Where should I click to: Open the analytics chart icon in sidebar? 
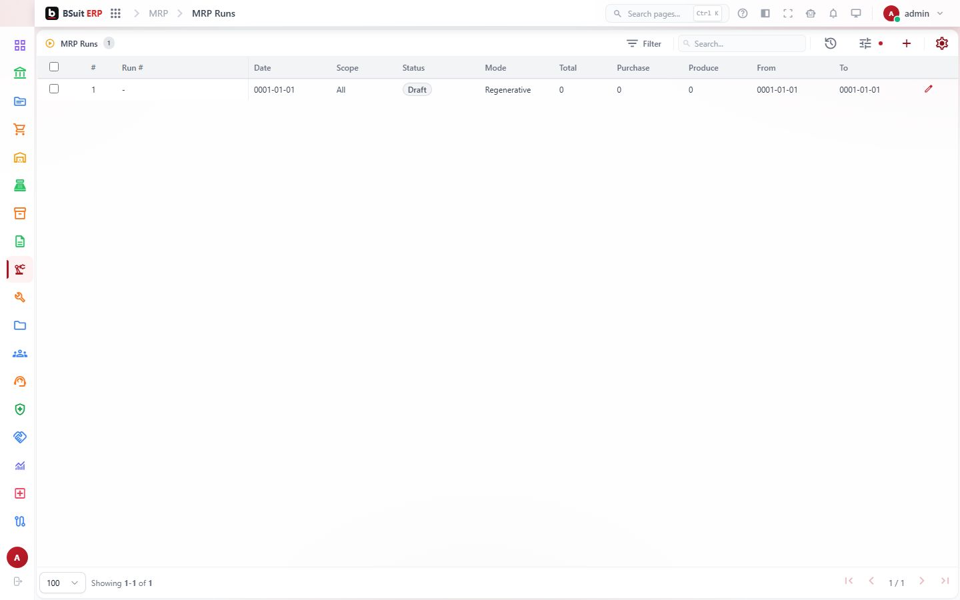point(20,465)
